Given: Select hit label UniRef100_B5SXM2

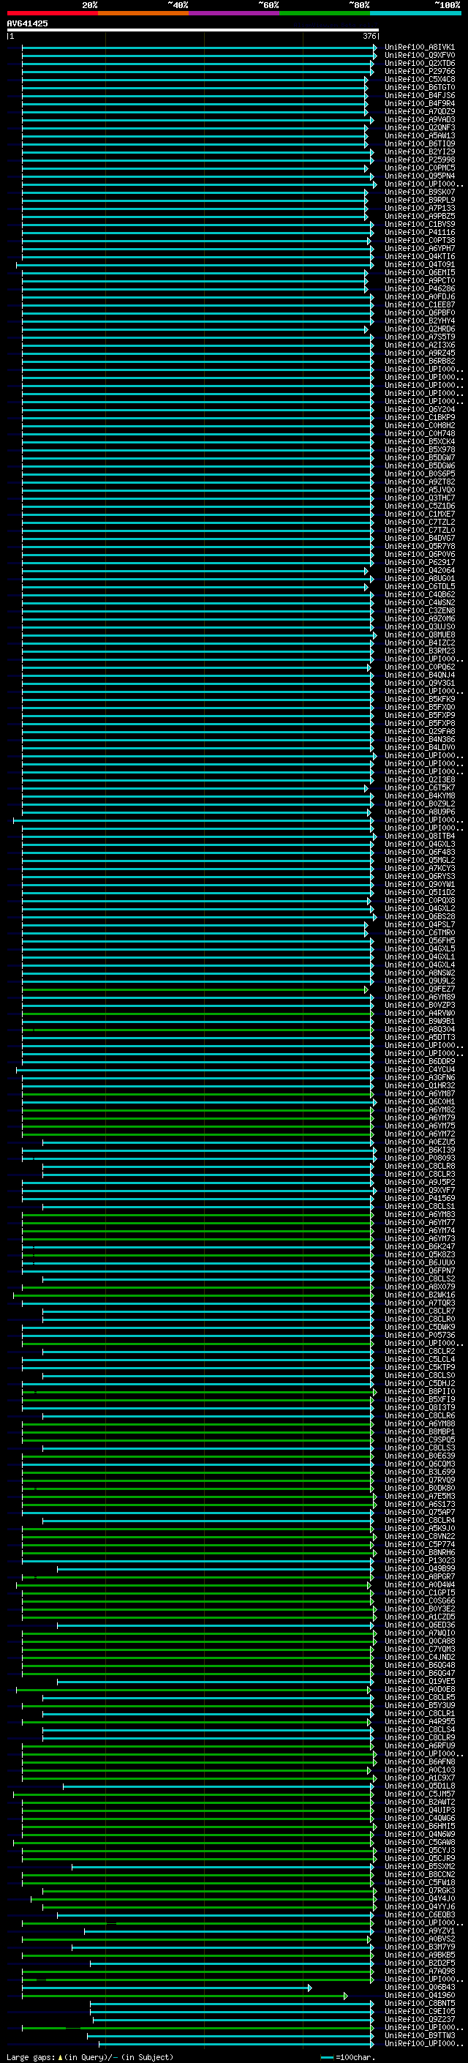Looking at the screenshot, I should [420, 1867].
